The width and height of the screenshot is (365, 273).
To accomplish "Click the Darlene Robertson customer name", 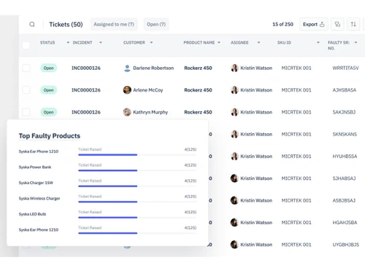I will click(153, 68).
